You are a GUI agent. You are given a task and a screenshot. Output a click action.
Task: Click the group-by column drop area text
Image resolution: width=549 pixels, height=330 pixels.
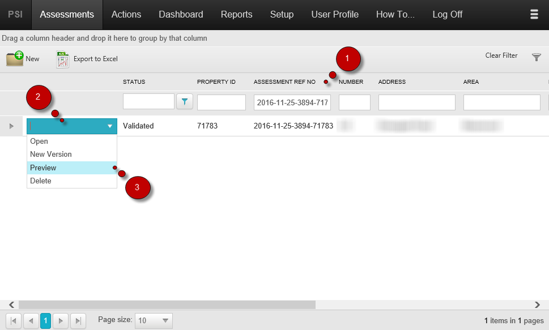104,38
